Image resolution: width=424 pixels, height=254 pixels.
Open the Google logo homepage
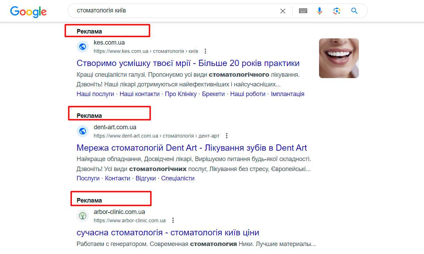[28, 11]
